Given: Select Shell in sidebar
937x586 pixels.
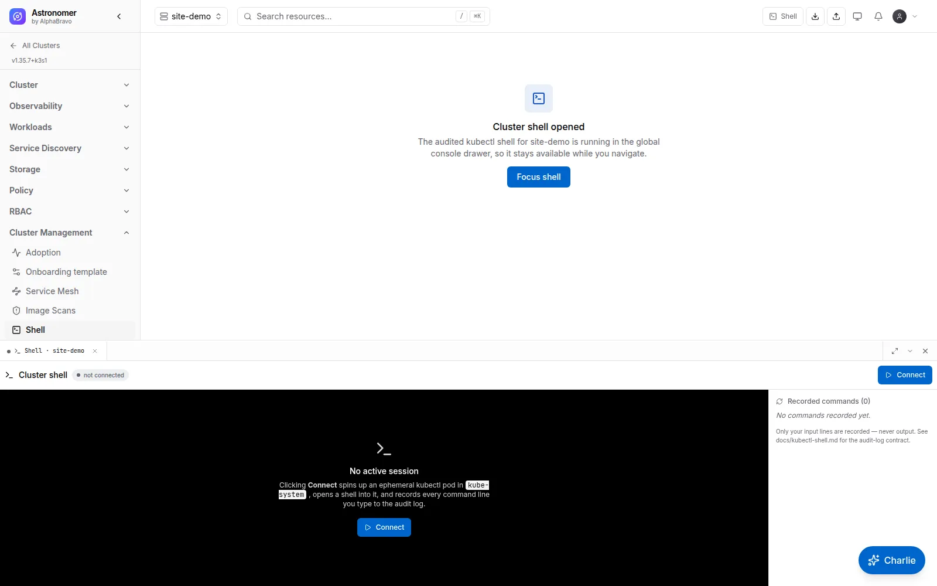Looking at the screenshot, I should 70,330.
